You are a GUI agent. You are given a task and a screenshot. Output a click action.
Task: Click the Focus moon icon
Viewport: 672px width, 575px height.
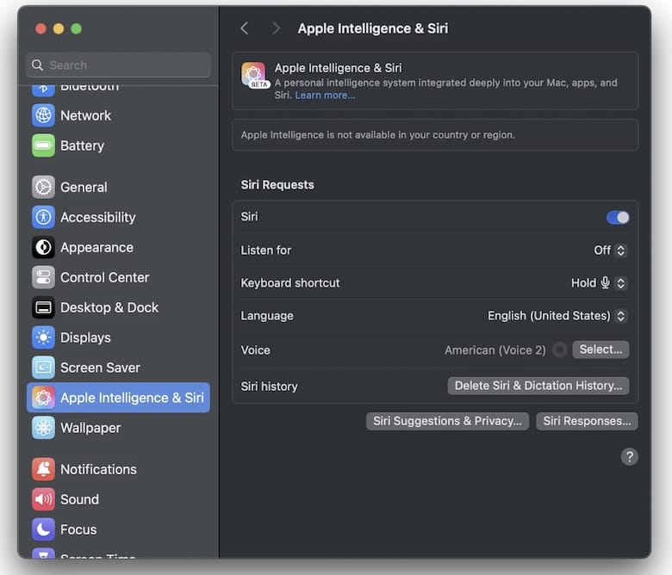pyautogui.click(x=43, y=529)
